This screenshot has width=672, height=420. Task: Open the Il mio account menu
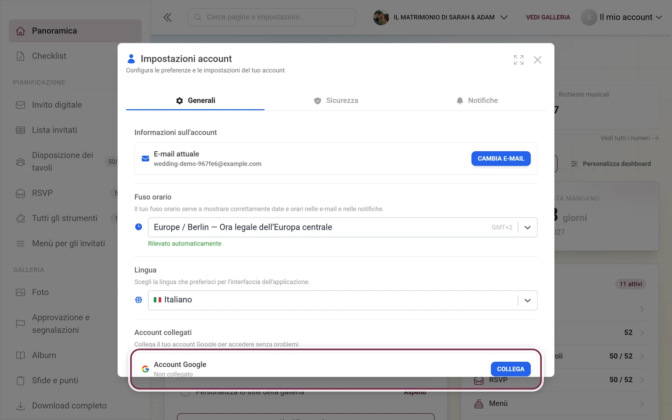pyautogui.click(x=622, y=17)
